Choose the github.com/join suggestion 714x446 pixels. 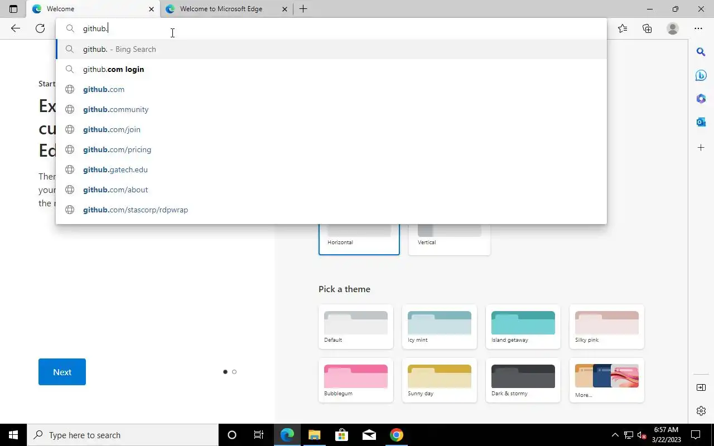tap(331, 129)
